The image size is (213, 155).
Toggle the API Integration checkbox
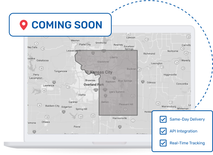click(x=163, y=131)
